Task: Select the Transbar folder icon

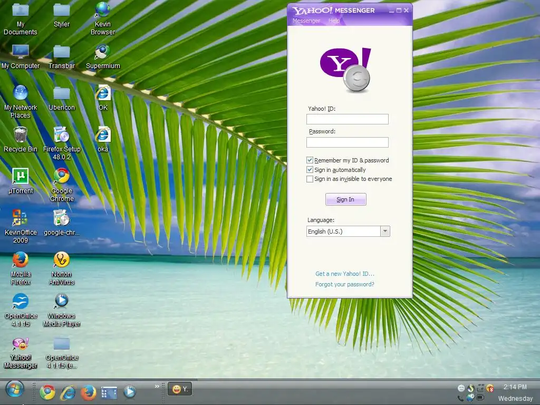Action: tap(62, 57)
